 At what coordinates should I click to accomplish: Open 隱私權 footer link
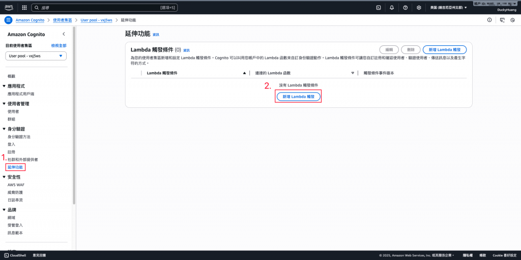[468, 255]
